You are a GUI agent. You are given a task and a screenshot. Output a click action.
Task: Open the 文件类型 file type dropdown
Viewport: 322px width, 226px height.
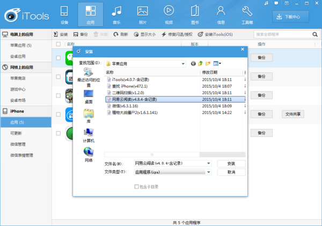pos(208,172)
